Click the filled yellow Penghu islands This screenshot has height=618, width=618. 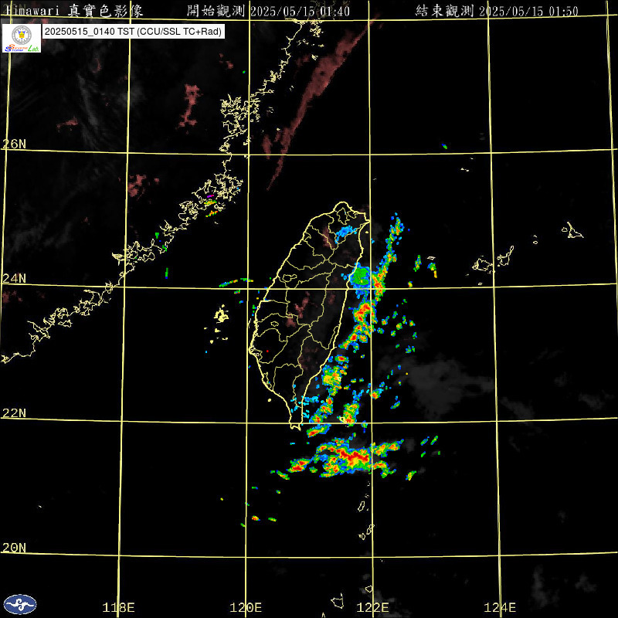[221, 315]
